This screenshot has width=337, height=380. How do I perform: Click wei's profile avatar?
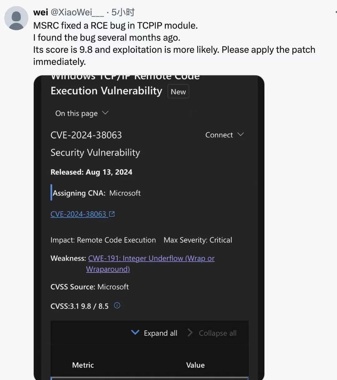[x=16, y=19]
